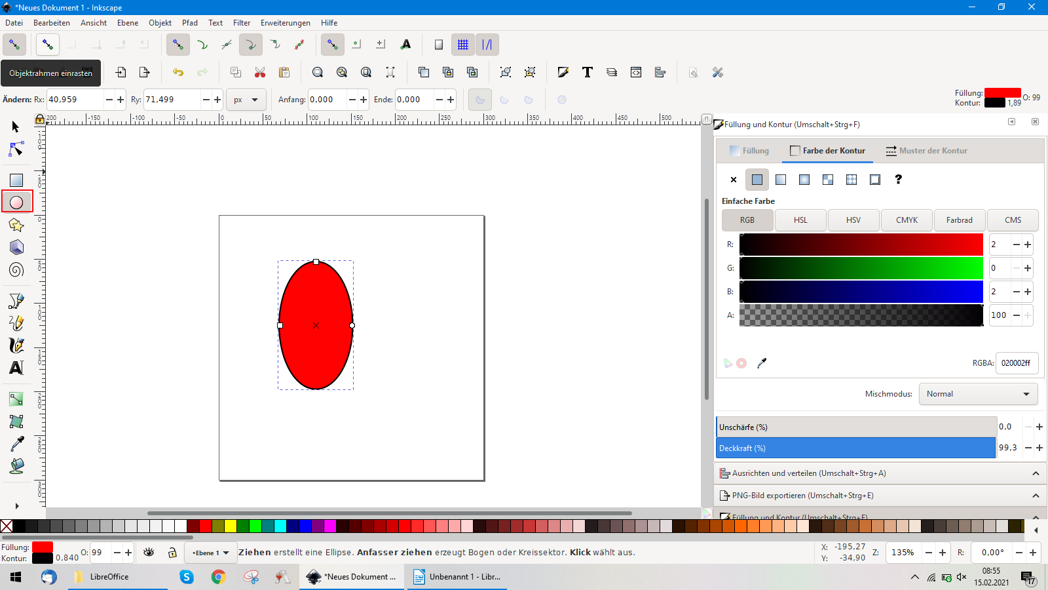This screenshot has width=1048, height=590.
Task: Click the yellow swatch in palette
Action: click(x=231, y=526)
